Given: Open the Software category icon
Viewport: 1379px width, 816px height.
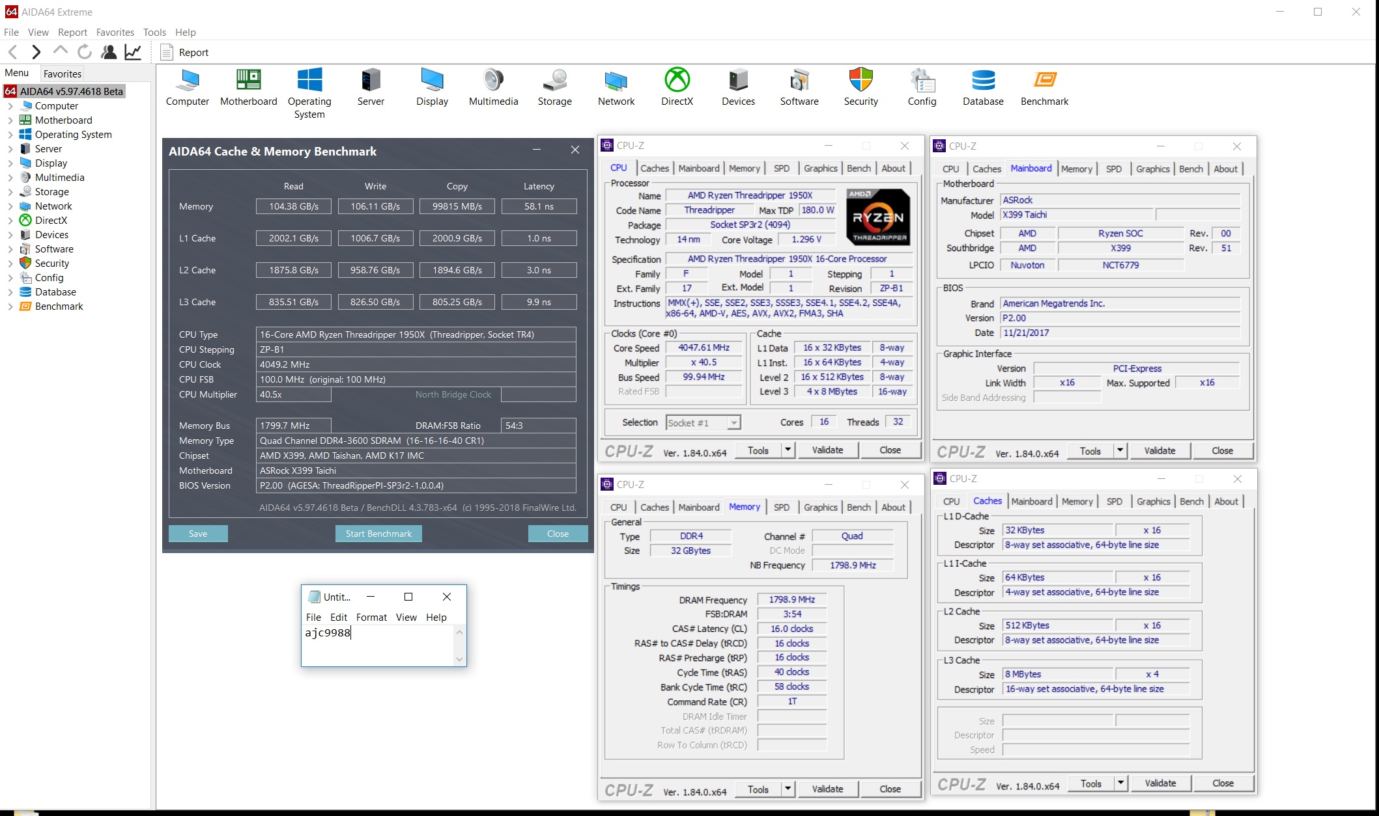Looking at the screenshot, I should (x=799, y=87).
